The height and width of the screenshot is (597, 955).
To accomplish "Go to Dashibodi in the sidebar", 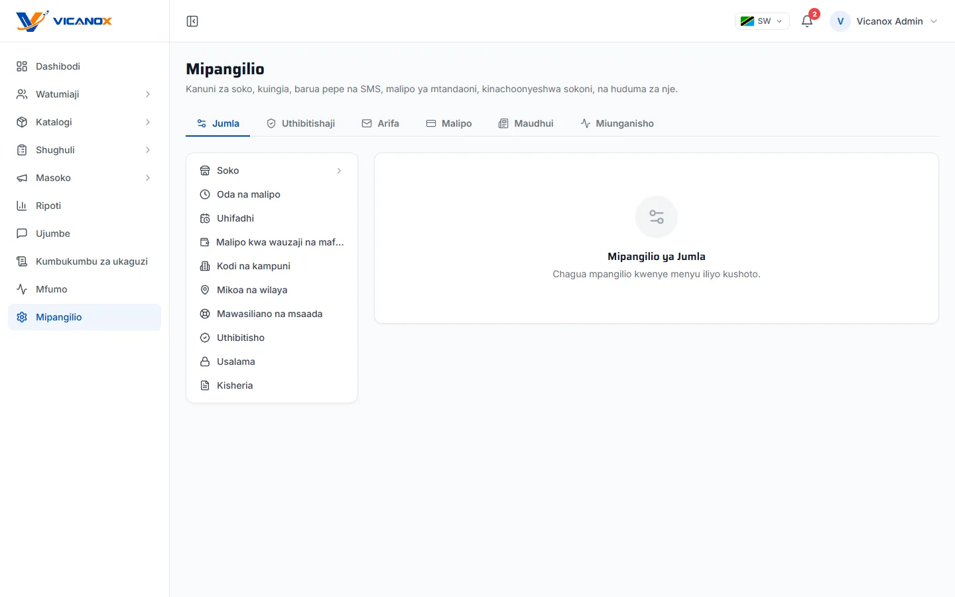I will (84, 66).
